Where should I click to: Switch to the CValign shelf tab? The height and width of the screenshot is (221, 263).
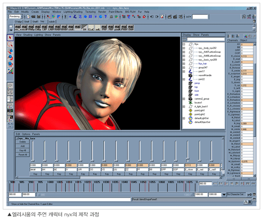18,22
